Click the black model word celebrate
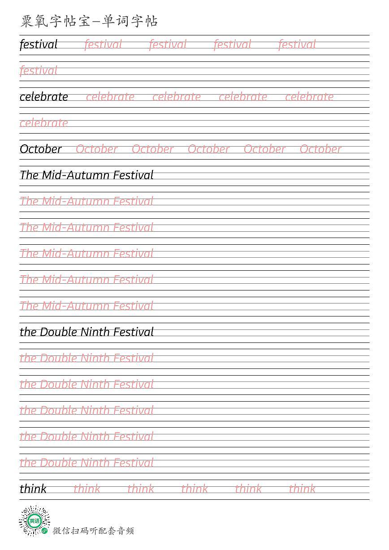 tap(44, 97)
